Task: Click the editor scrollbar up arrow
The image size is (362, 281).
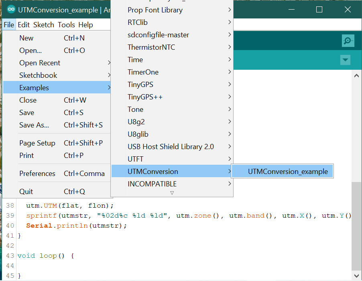Action: click(x=356, y=76)
